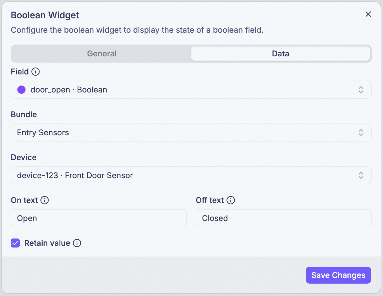Click the info icon beside Field label
The height and width of the screenshot is (296, 383).
tap(36, 72)
